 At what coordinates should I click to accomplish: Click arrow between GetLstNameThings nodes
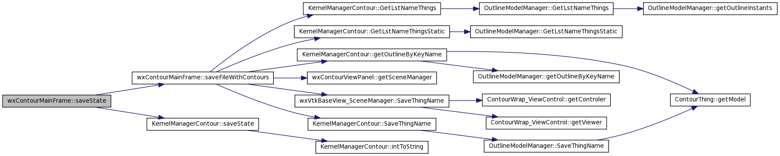[x=460, y=8]
